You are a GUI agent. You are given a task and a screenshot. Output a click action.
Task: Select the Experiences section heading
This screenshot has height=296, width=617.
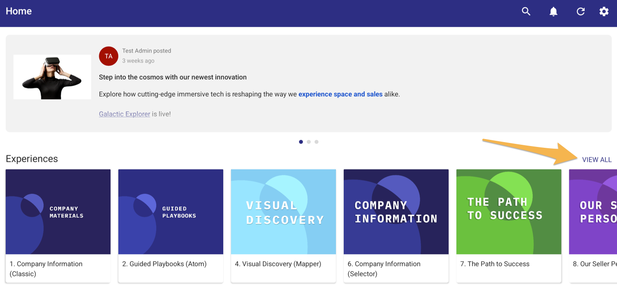coord(32,159)
